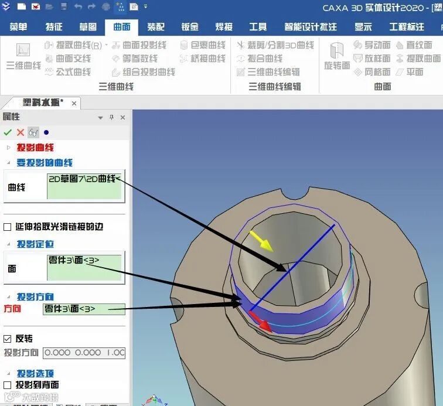Click the 等参数线 tool
Viewport: 443px width, 406px height.
coord(135,59)
